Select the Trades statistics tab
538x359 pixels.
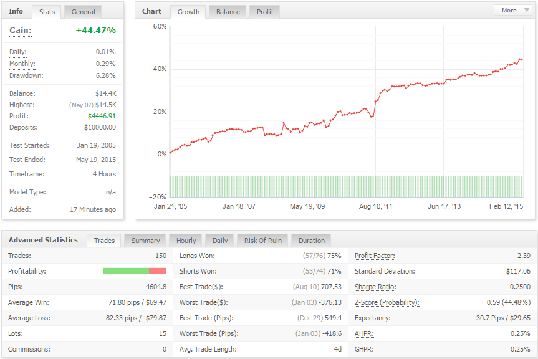(104, 241)
